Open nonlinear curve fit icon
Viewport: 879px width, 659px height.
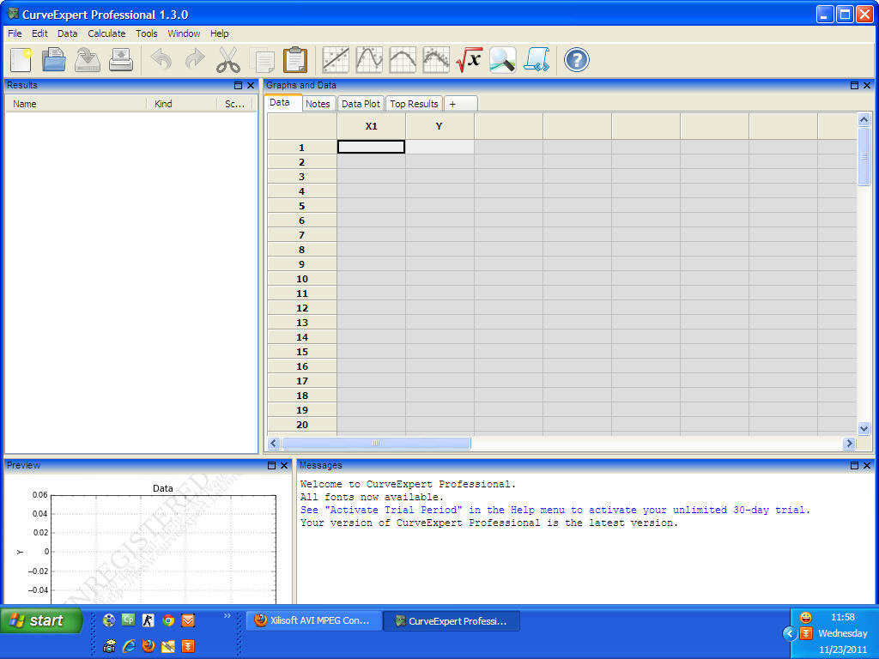(369, 60)
